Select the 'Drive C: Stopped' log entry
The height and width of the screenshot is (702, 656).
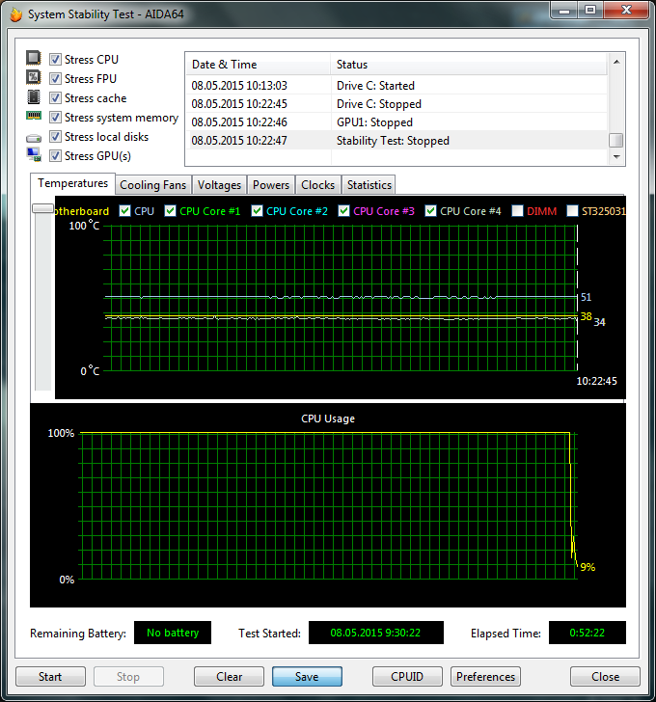coord(396,103)
